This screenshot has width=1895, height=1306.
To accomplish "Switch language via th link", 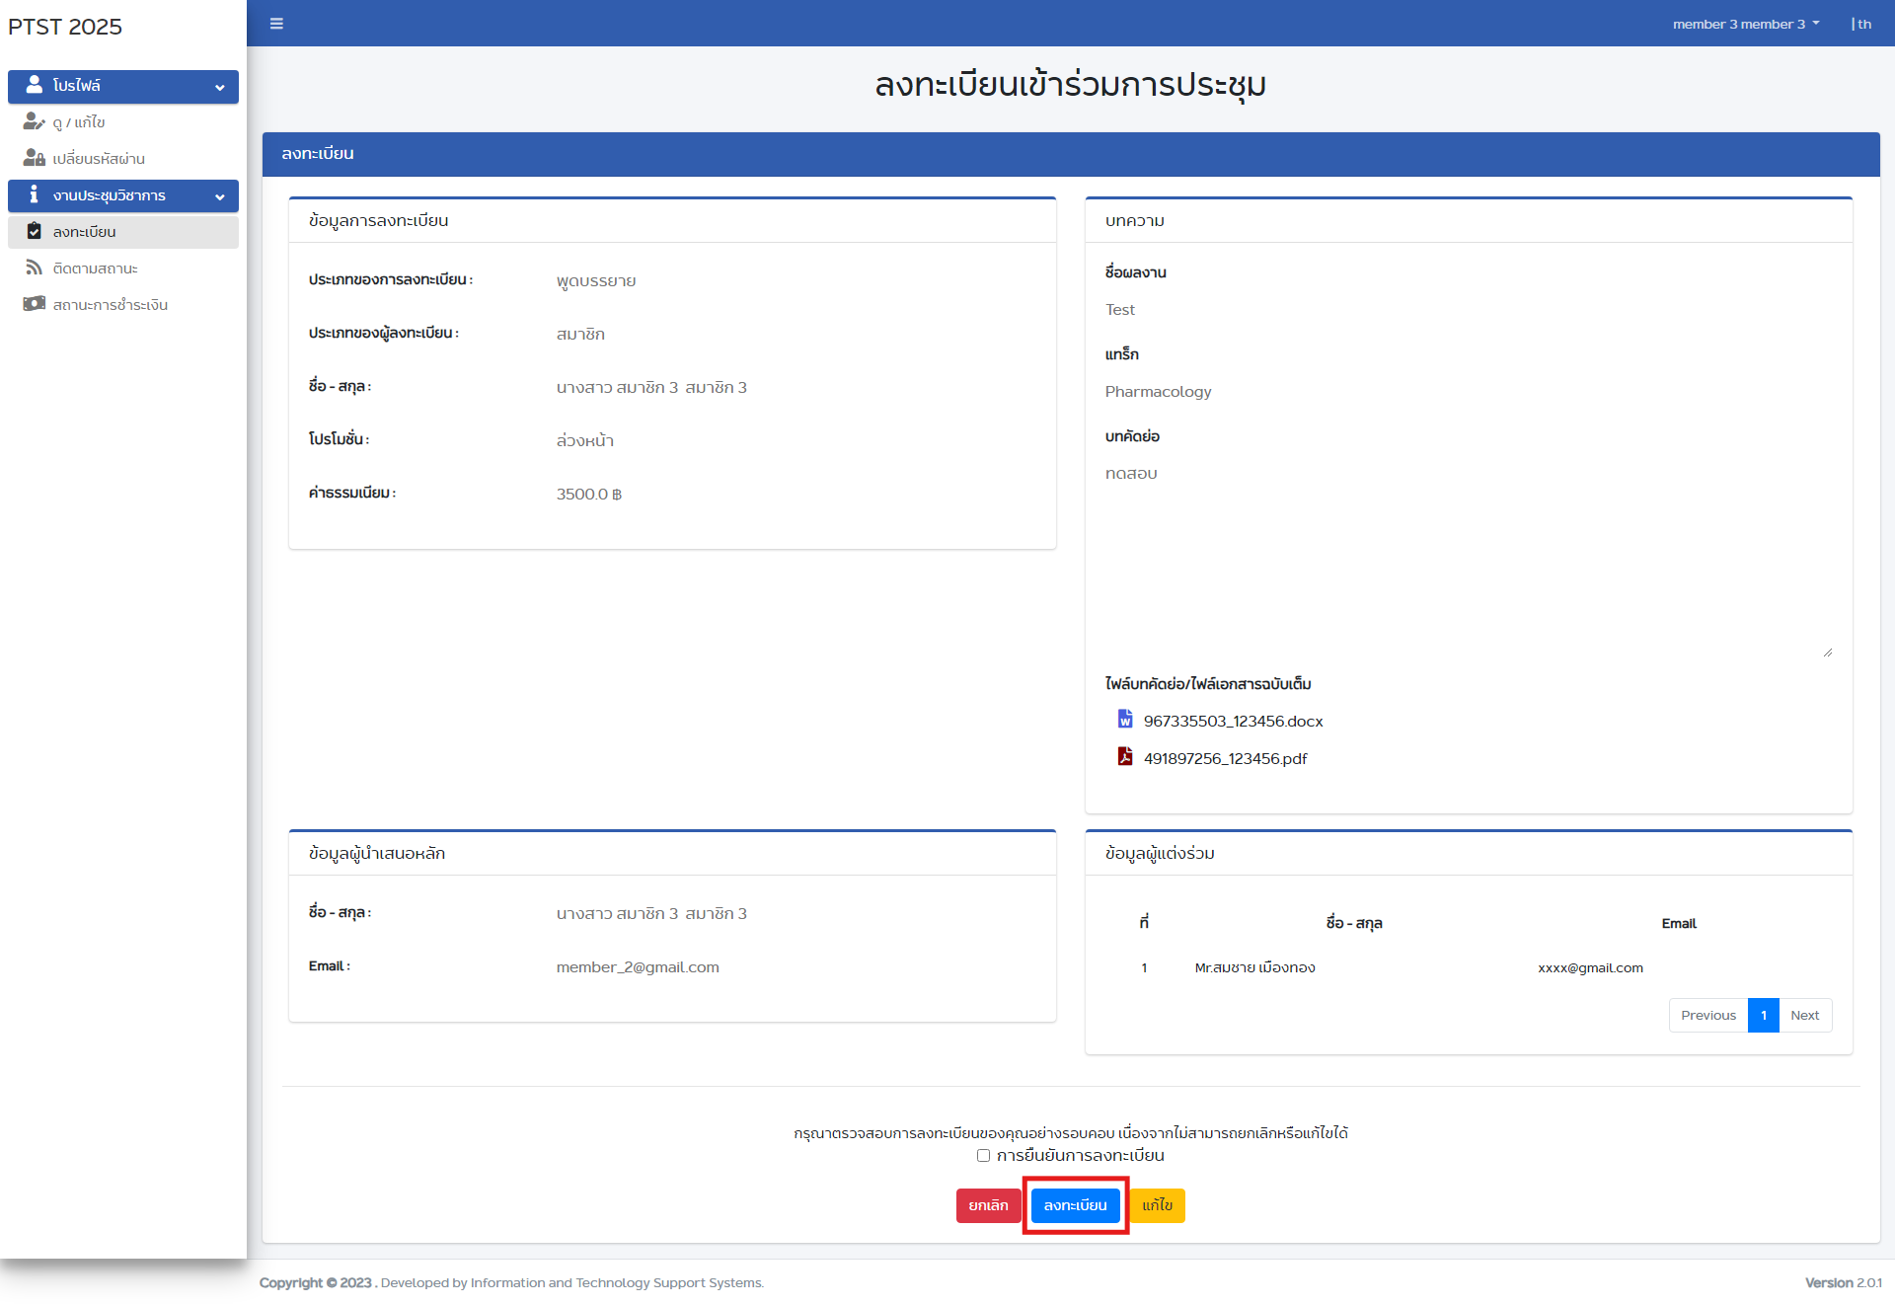I will click(x=1863, y=24).
